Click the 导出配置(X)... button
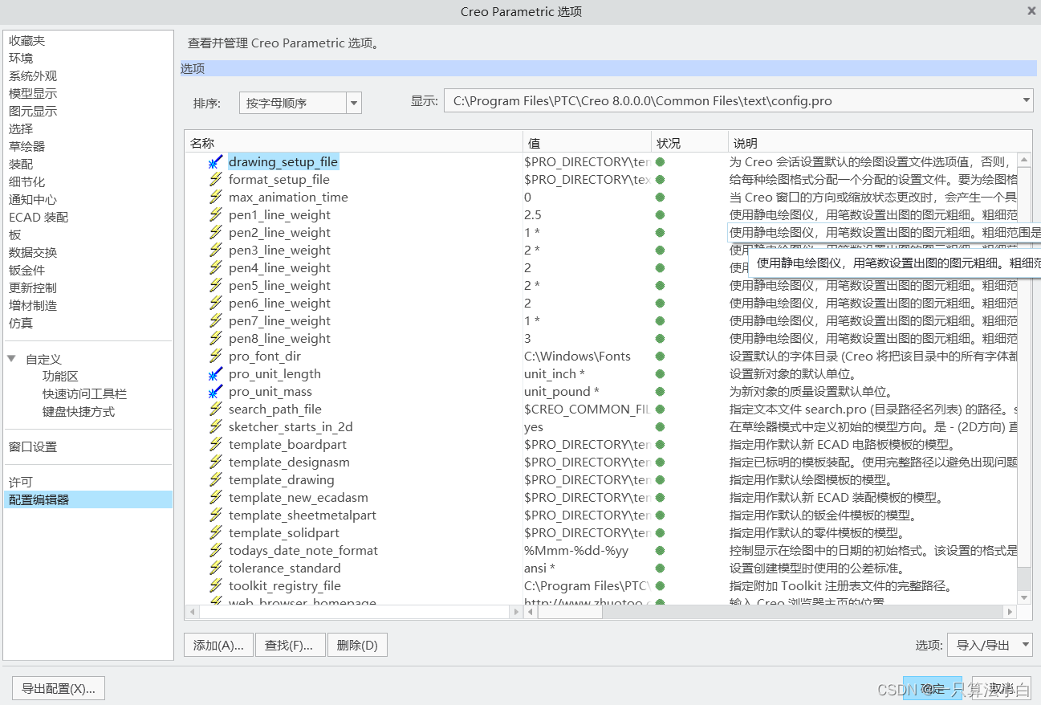The image size is (1041, 705). pyautogui.click(x=59, y=688)
